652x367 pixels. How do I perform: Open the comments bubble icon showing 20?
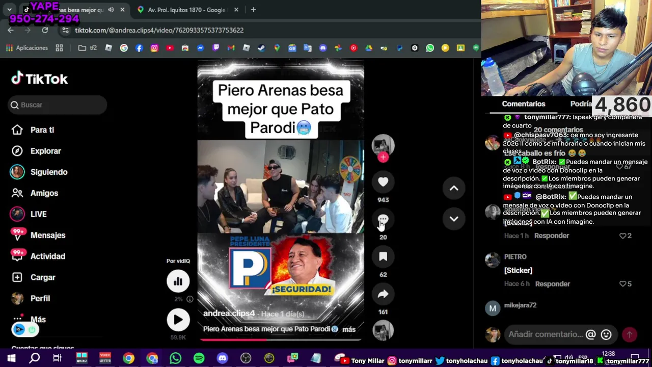pyautogui.click(x=383, y=219)
